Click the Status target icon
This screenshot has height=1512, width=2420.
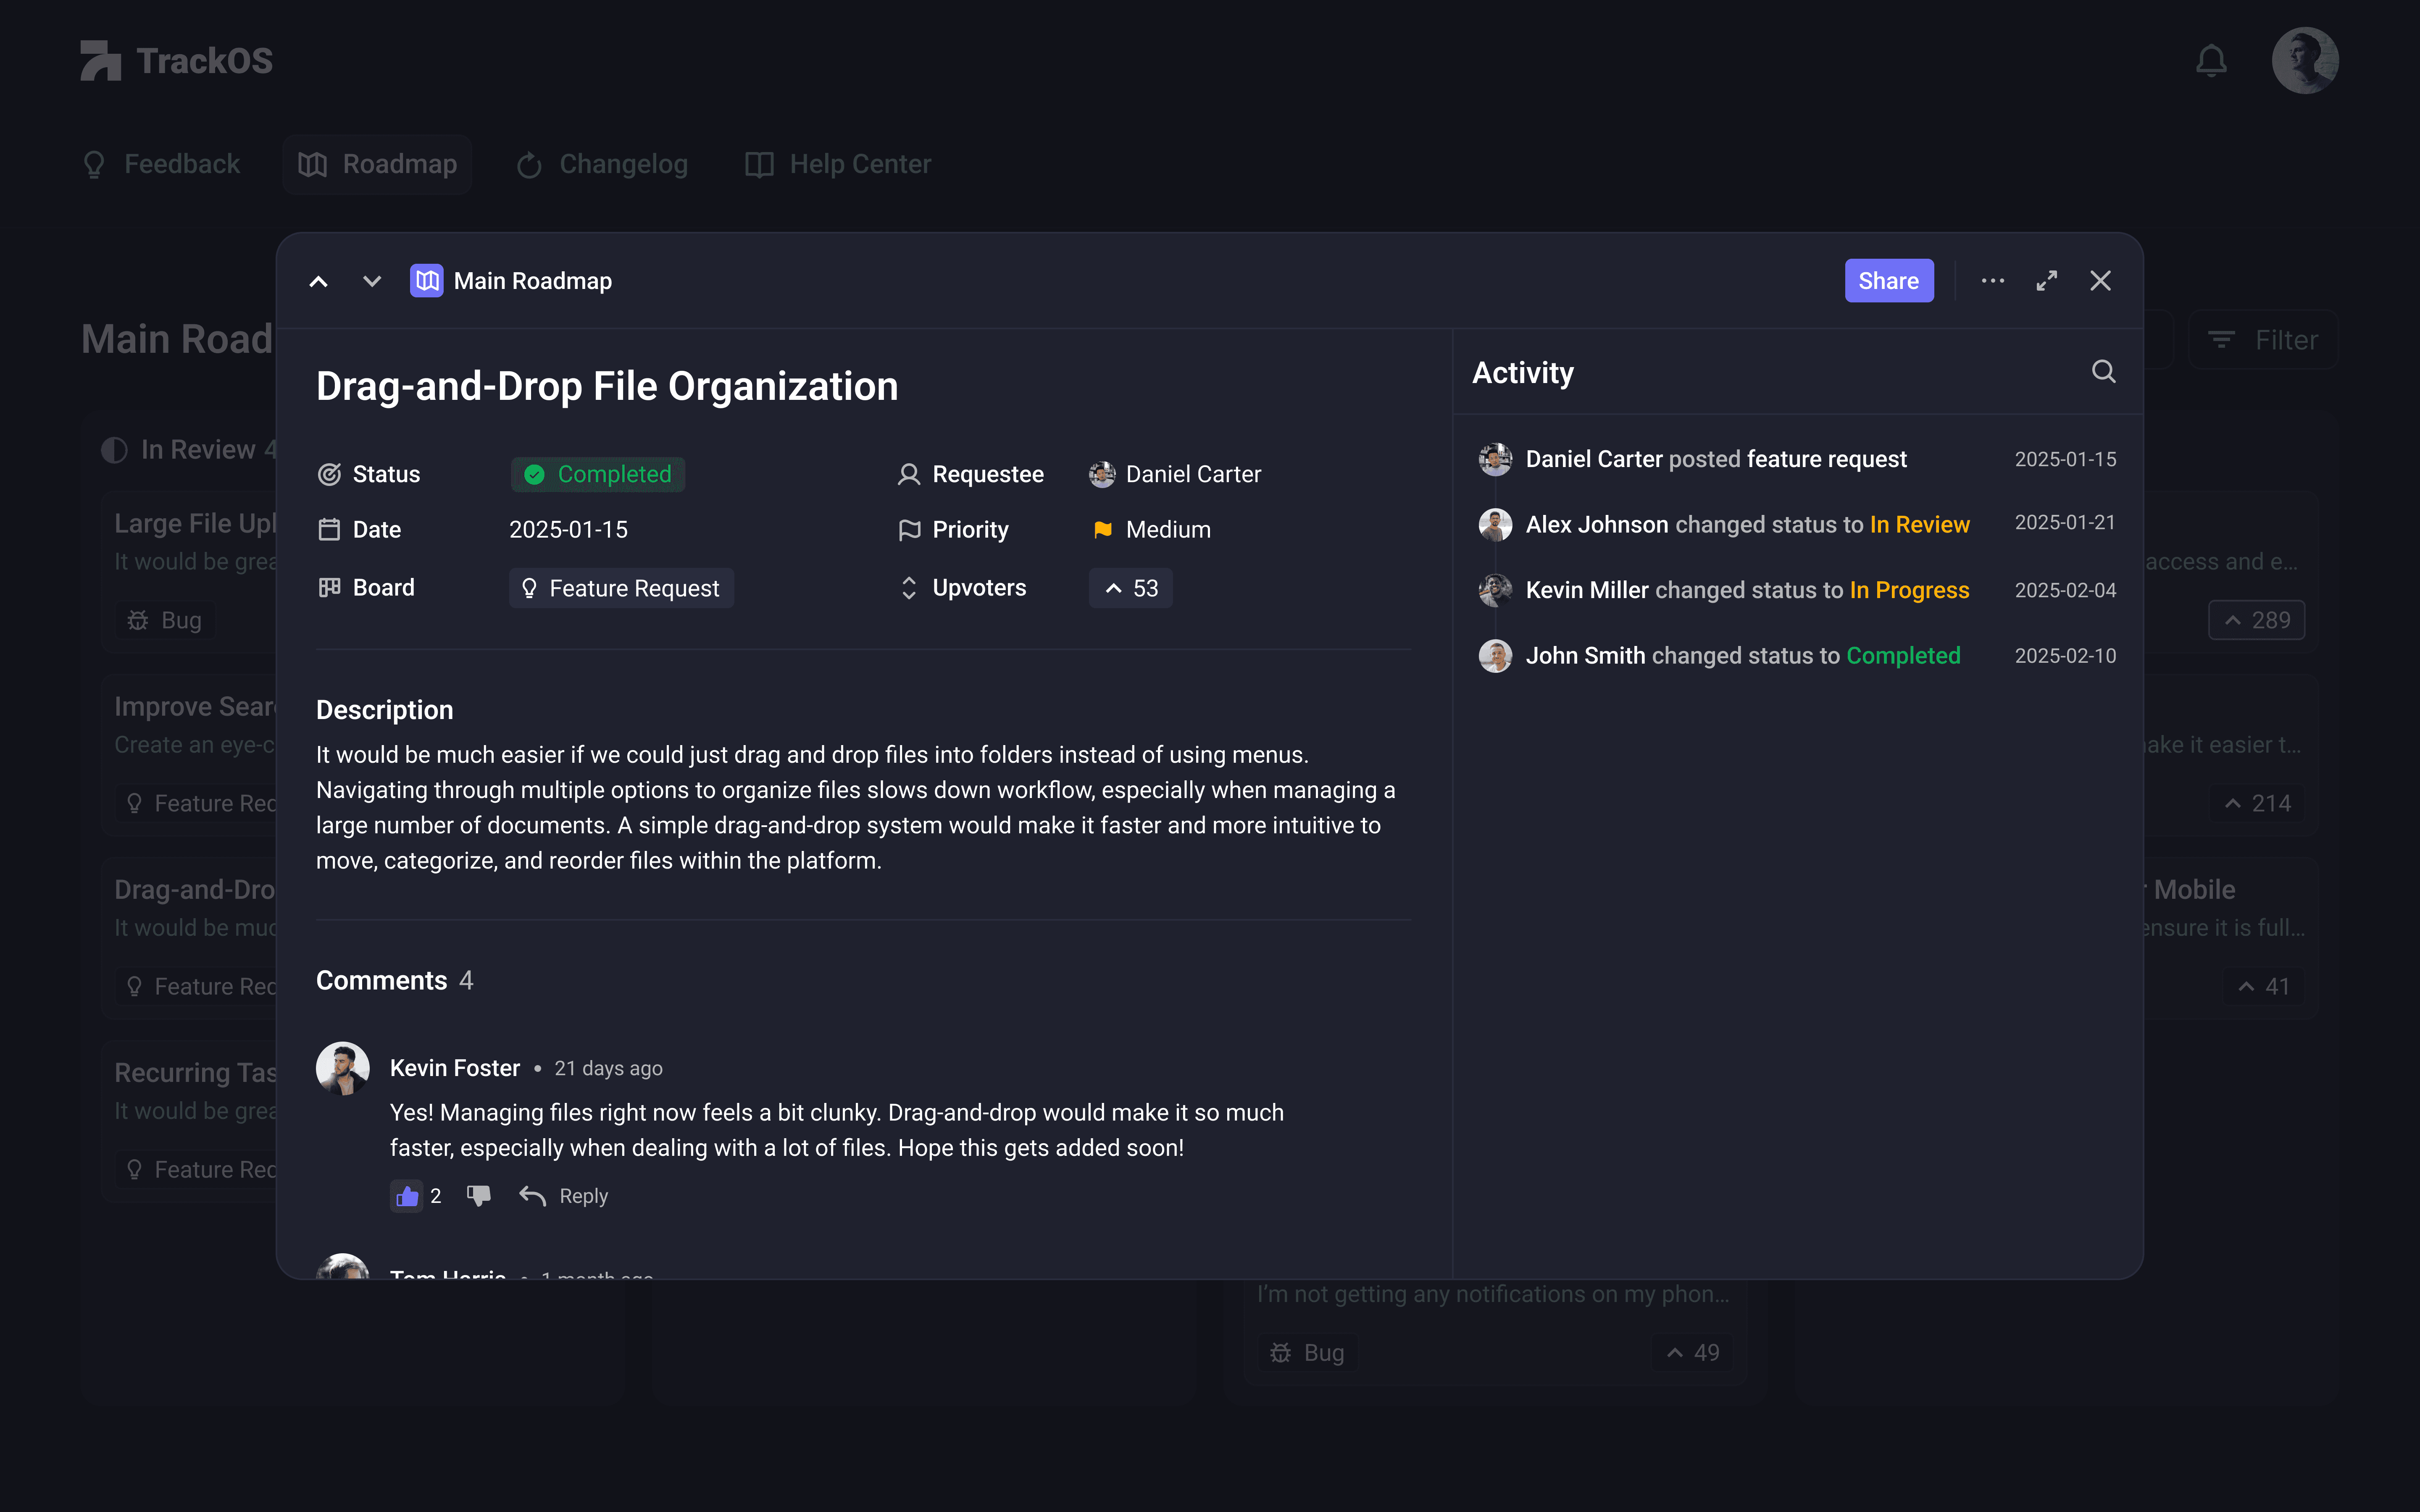tap(329, 474)
